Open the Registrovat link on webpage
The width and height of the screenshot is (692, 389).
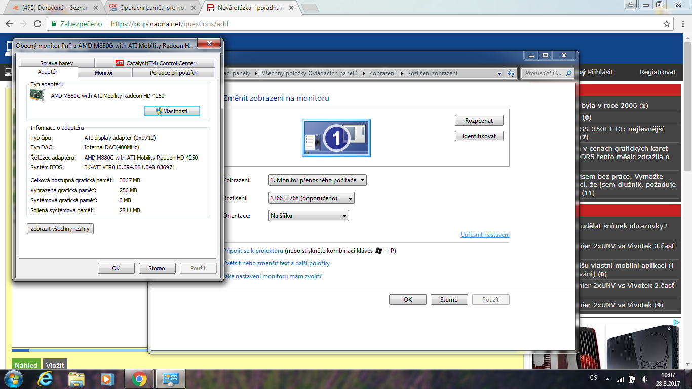658,72
